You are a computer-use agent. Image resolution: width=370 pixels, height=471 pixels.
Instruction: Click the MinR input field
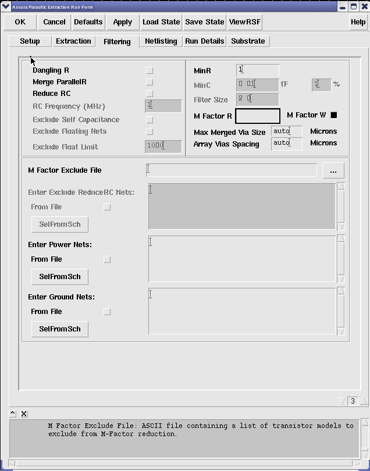click(258, 70)
